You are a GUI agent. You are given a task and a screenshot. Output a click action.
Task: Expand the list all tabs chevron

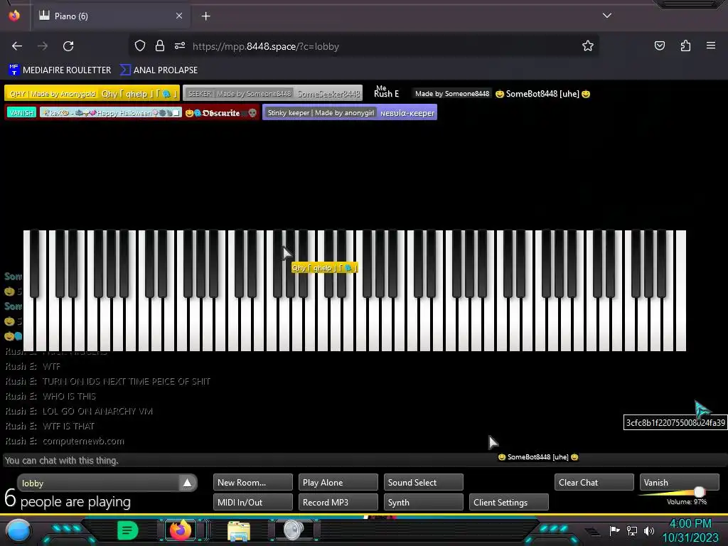(x=607, y=16)
